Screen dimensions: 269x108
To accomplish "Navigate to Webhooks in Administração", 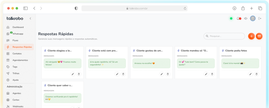I will coord(18,106).
